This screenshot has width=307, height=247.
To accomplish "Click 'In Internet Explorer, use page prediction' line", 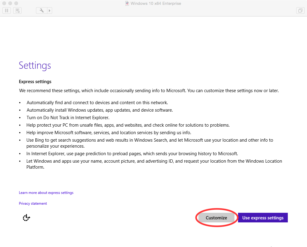I will 132,154.
